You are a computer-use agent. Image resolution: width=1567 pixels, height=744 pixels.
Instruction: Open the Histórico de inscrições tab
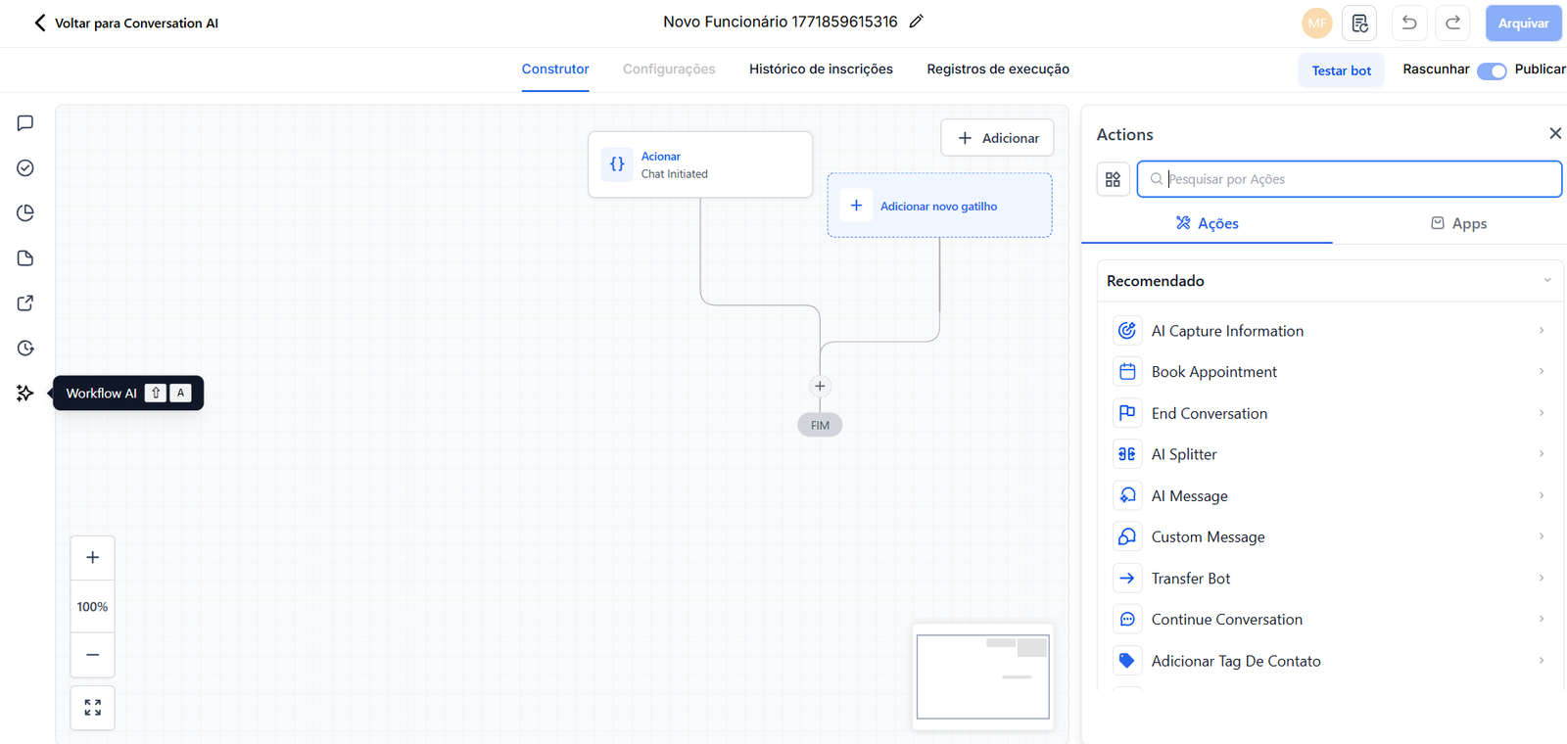click(821, 70)
